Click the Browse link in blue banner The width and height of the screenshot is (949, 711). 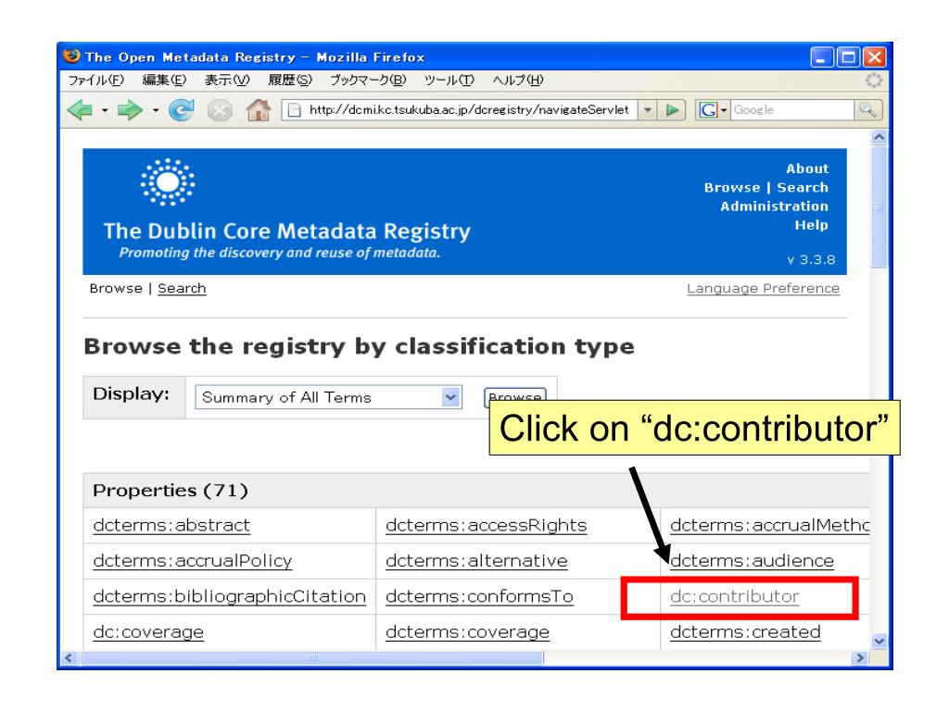coord(732,187)
